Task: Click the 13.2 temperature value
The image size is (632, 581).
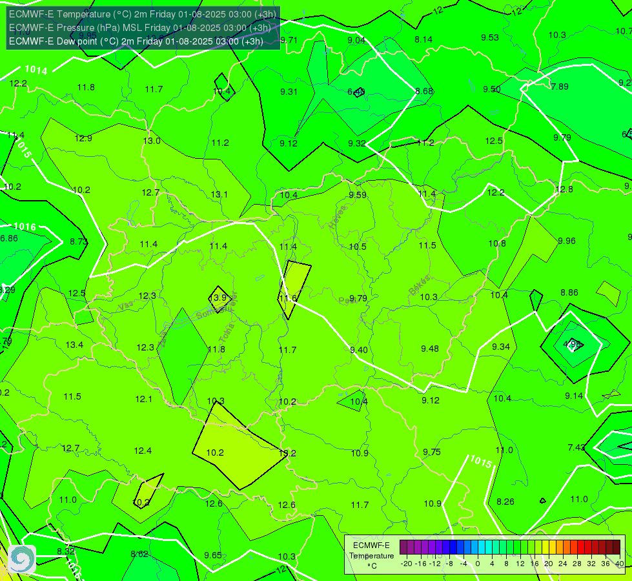Action: (x=287, y=453)
